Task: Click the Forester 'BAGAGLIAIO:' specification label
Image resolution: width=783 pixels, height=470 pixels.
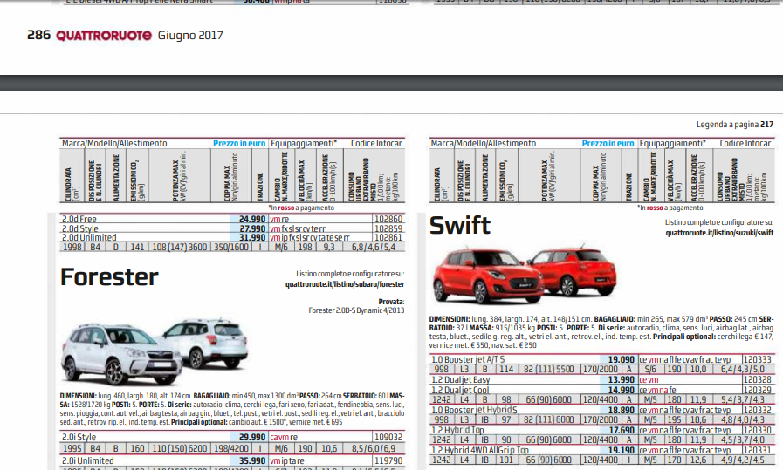Action: pyautogui.click(x=212, y=396)
